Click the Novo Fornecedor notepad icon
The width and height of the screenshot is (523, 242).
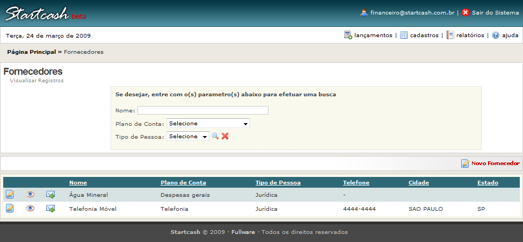[x=465, y=163]
